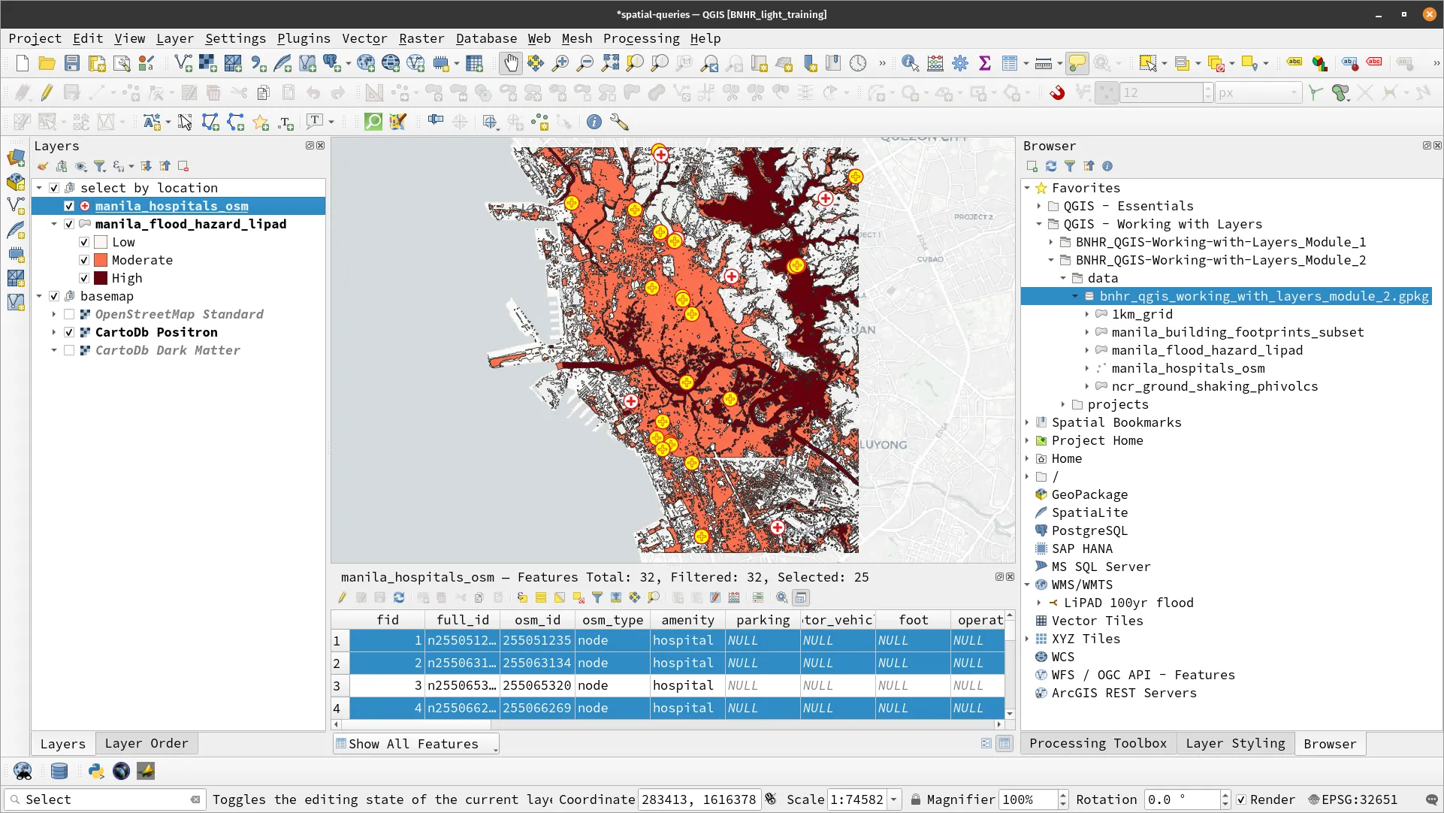
Task: Open the Processing menu
Action: 641,38
